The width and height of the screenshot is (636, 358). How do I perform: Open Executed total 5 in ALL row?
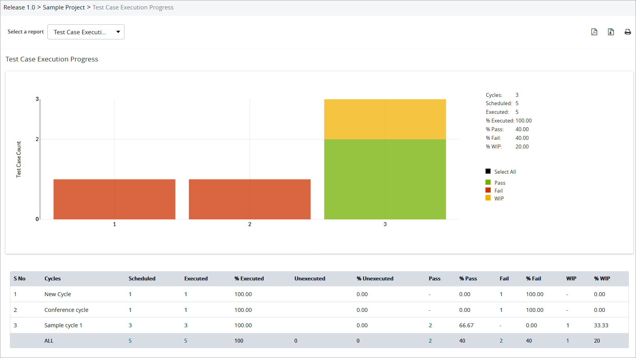point(186,341)
